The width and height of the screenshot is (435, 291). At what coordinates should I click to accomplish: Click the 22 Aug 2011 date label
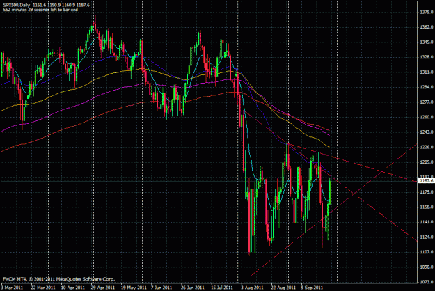click(x=283, y=288)
